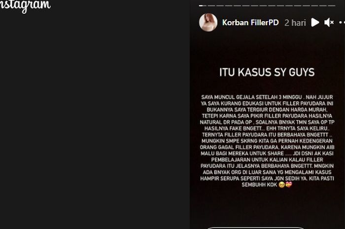345x229 pixels.
Task: Click the story line ending 'KITA PASTI'
Action: [x=267, y=178]
